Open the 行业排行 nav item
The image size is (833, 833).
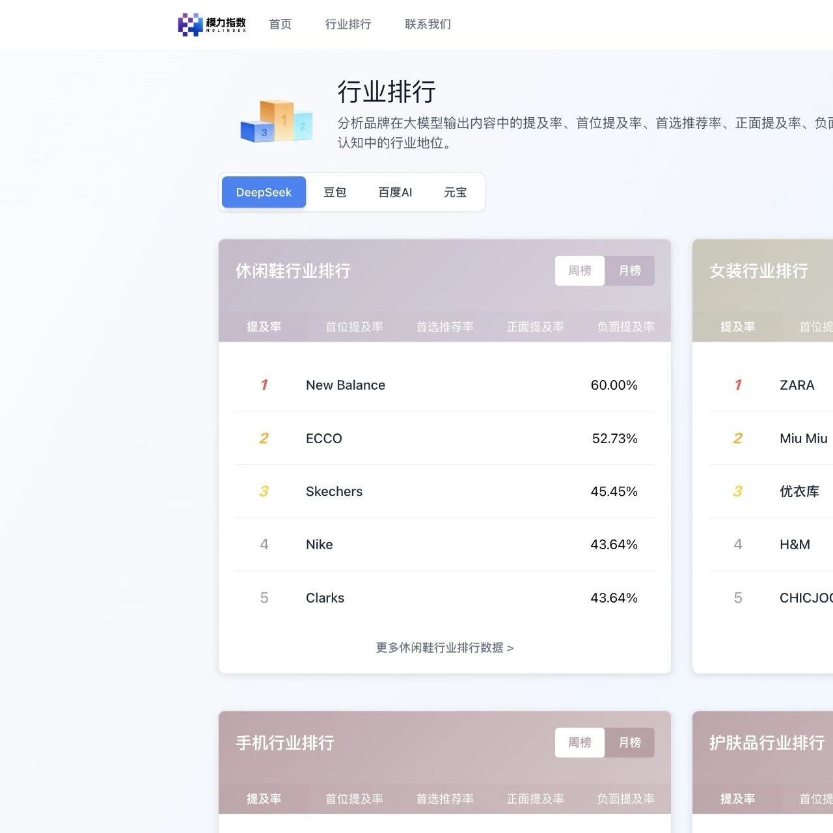coord(348,24)
